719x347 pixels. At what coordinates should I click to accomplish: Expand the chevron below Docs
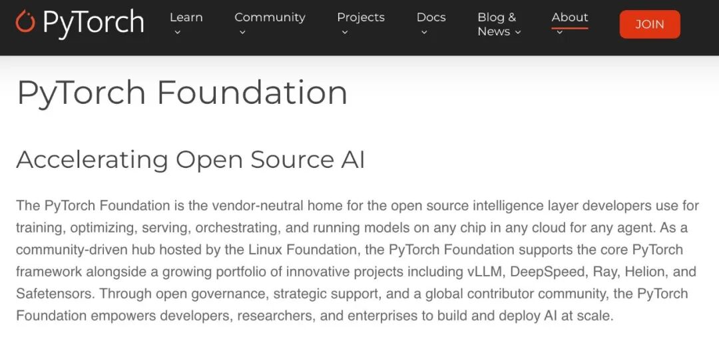pyautogui.click(x=424, y=32)
